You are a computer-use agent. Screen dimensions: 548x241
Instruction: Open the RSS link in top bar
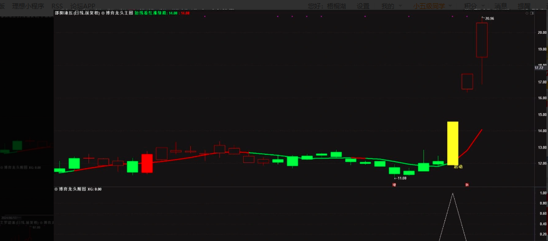[x=57, y=6]
